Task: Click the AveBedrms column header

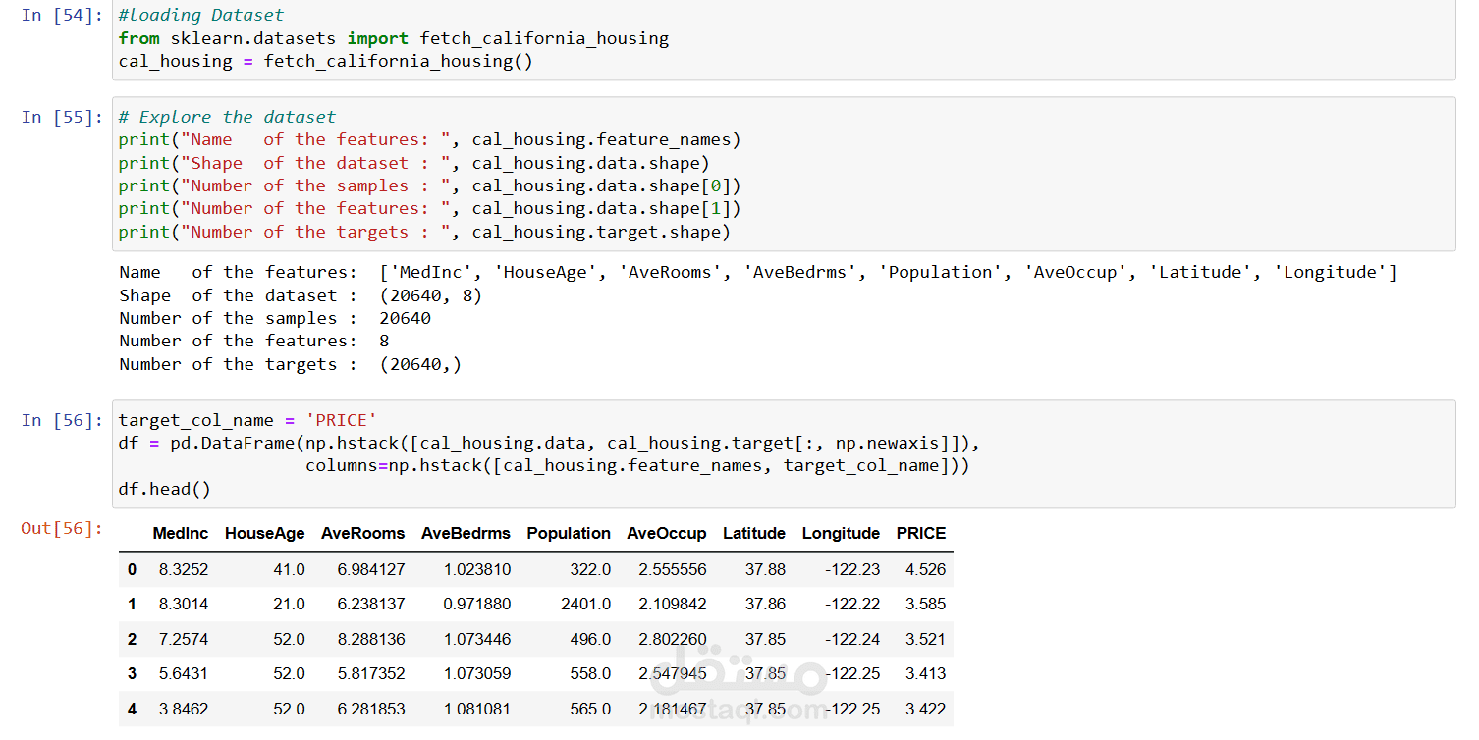Action: (x=466, y=534)
